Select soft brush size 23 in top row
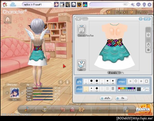Screen dimensions: 154x121 point(113,82)
